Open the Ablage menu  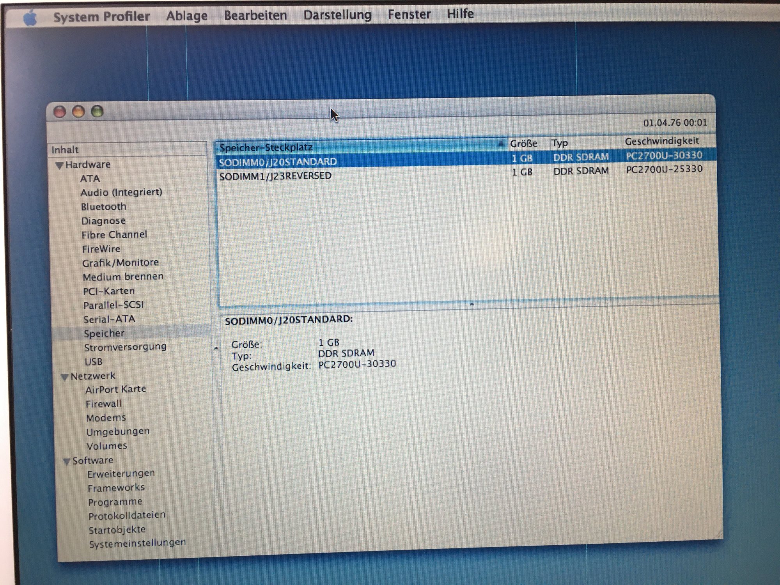[x=187, y=16]
